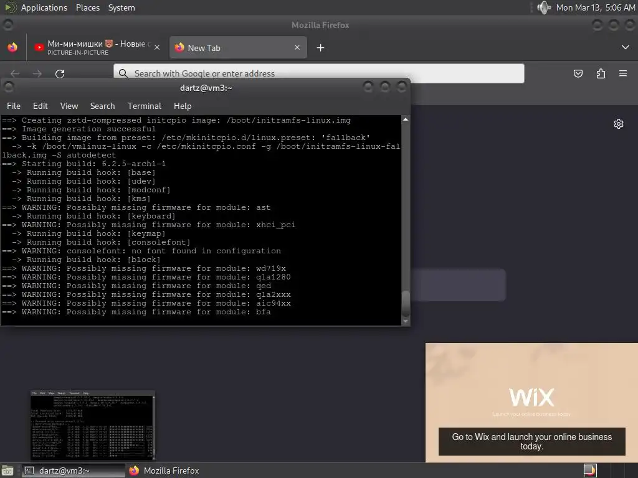Open the terminal Help menu
The image size is (638, 478).
coord(183,106)
